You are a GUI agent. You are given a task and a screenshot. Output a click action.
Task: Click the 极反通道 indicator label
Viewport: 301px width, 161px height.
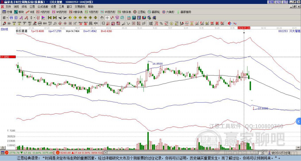pyautogui.click(x=21, y=31)
